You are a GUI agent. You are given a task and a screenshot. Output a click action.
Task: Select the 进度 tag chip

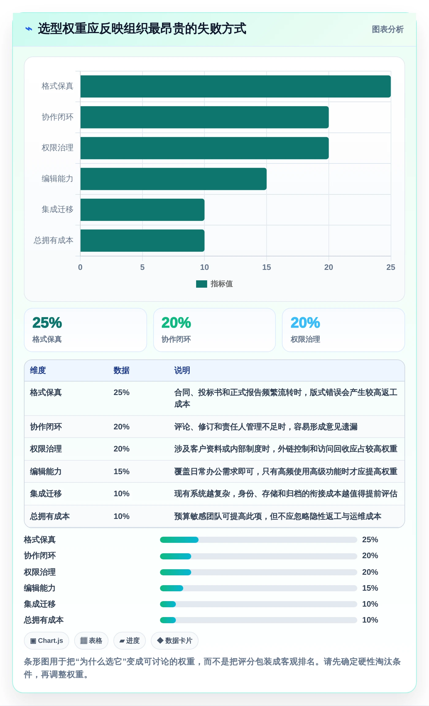(129, 641)
